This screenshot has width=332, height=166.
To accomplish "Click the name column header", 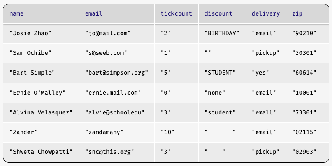I will tap(41, 14).
